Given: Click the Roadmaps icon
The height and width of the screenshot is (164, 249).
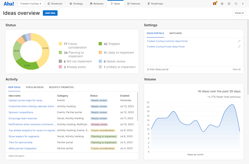Looking at the screenshot, I should pos(149,4).
